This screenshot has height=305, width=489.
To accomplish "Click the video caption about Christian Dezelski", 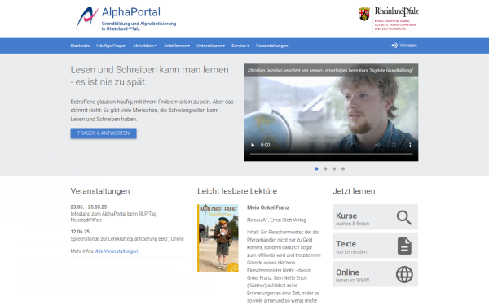I will (x=331, y=70).
